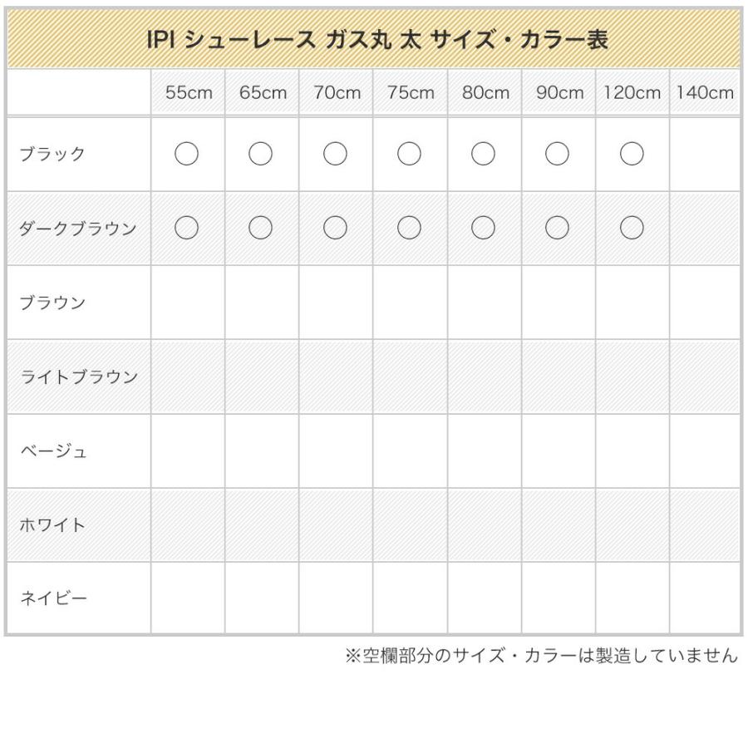Image resolution: width=748 pixels, height=748 pixels.
Task: Select the ダークブラウン 75cm circle mark
Action: 410,228
